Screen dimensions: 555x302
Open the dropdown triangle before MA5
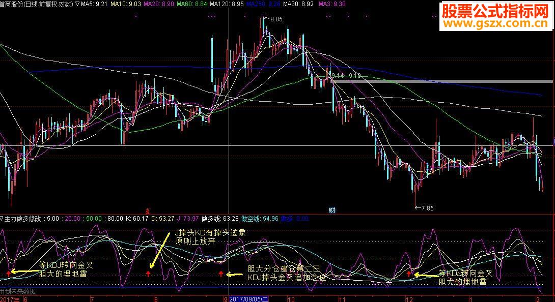tap(77, 4)
